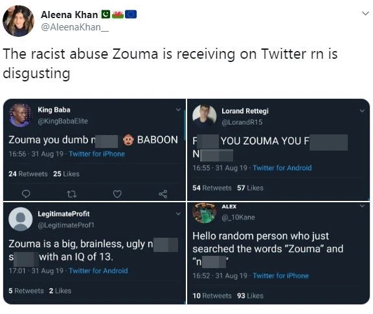
Task: Click the Wales flag emoji beside Aleena Khan
Action: (x=118, y=14)
